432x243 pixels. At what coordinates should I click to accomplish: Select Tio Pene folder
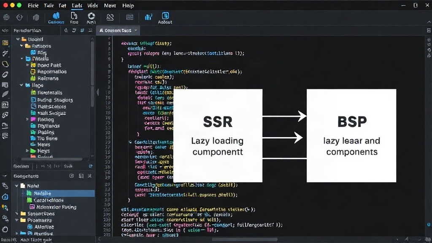coord(47,138)
